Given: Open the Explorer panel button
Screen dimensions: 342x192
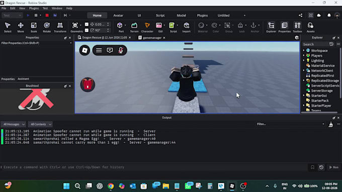Looking at the screenshot, I should (271, 28).
